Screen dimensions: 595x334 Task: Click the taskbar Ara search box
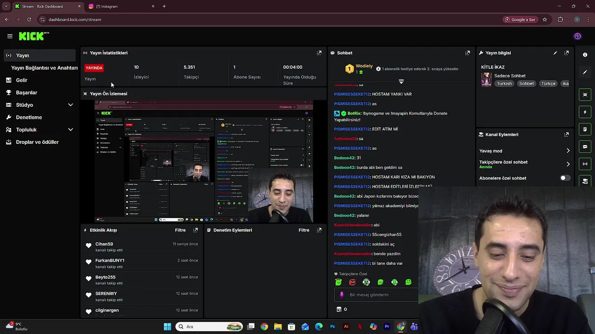click(x=210, y=327)
